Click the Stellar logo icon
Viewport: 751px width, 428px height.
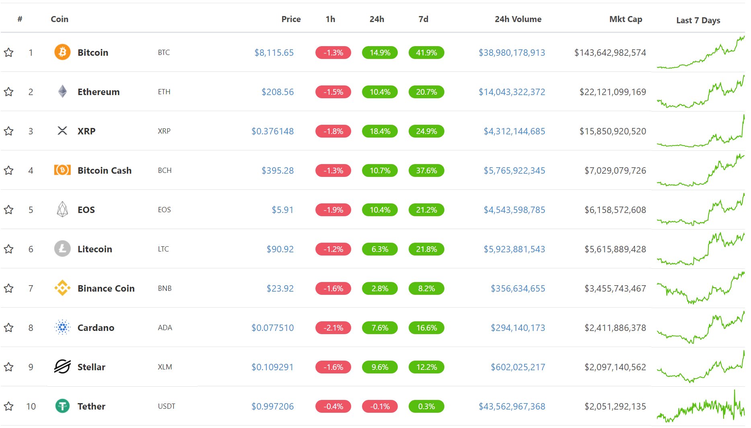(62, 367)
